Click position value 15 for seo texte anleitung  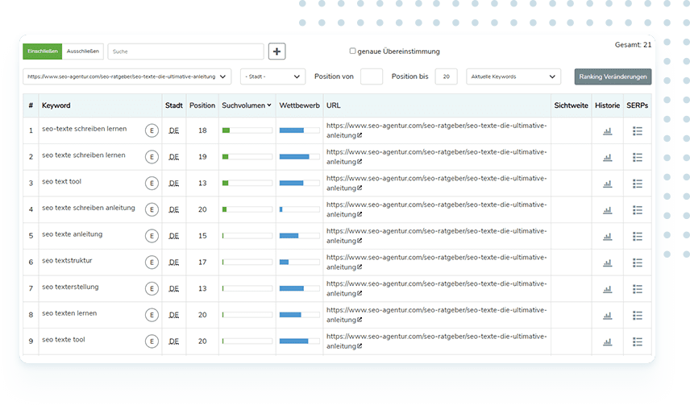(202, 236)
